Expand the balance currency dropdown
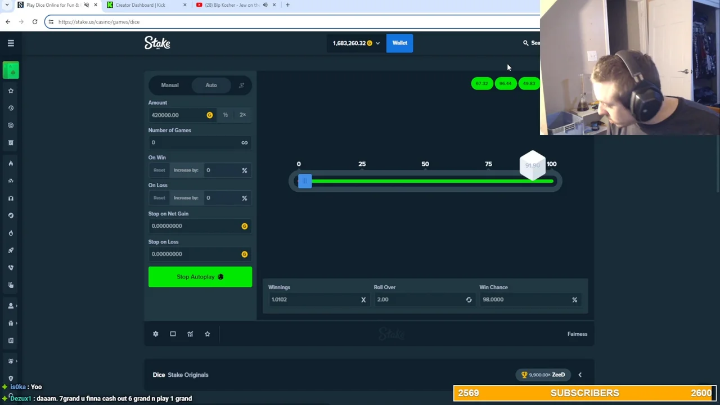The image size is (720, 405). (x=377, y=43)
